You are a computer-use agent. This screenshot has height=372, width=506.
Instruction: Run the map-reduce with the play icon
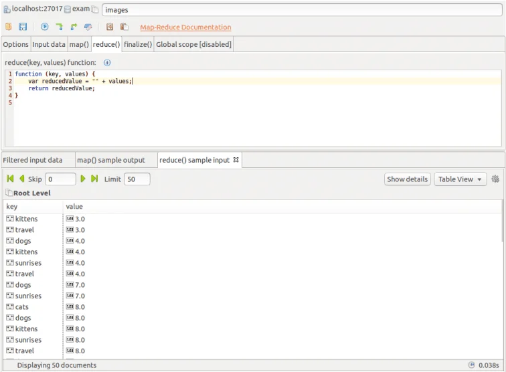45,27
